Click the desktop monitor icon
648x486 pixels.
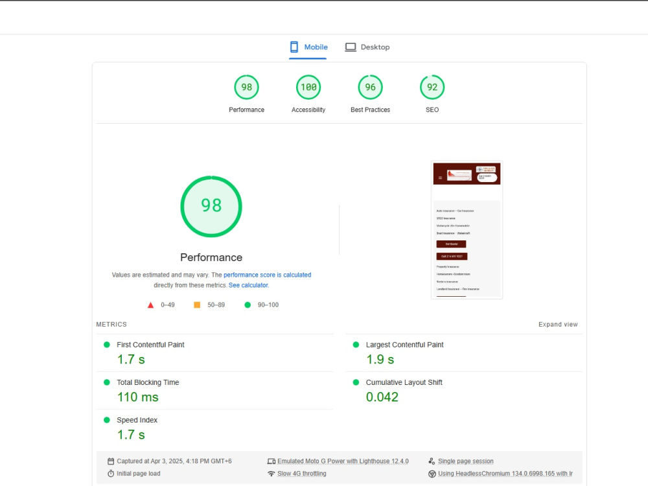click(x=351, y=47)
